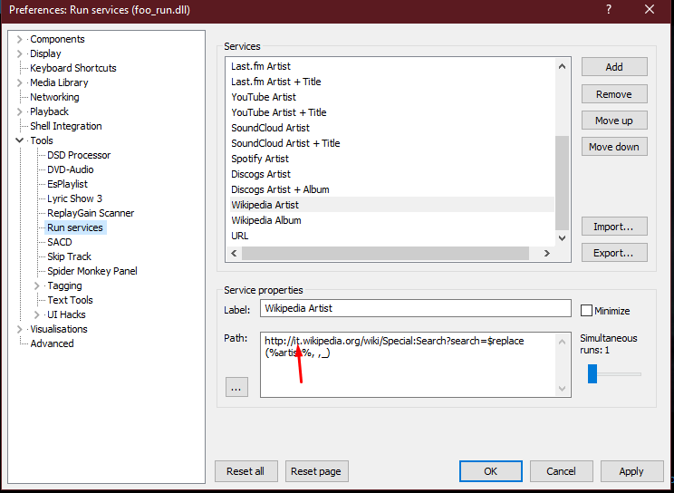The height and width of the screenshot is (493, 674).
Task: Collapse the Tools tree node
Action: click(20, 140)
